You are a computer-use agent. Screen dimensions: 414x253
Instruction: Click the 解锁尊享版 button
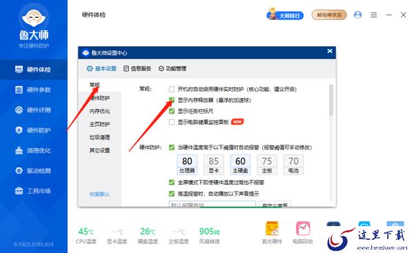pyautogui.click(x=329, y=15)
